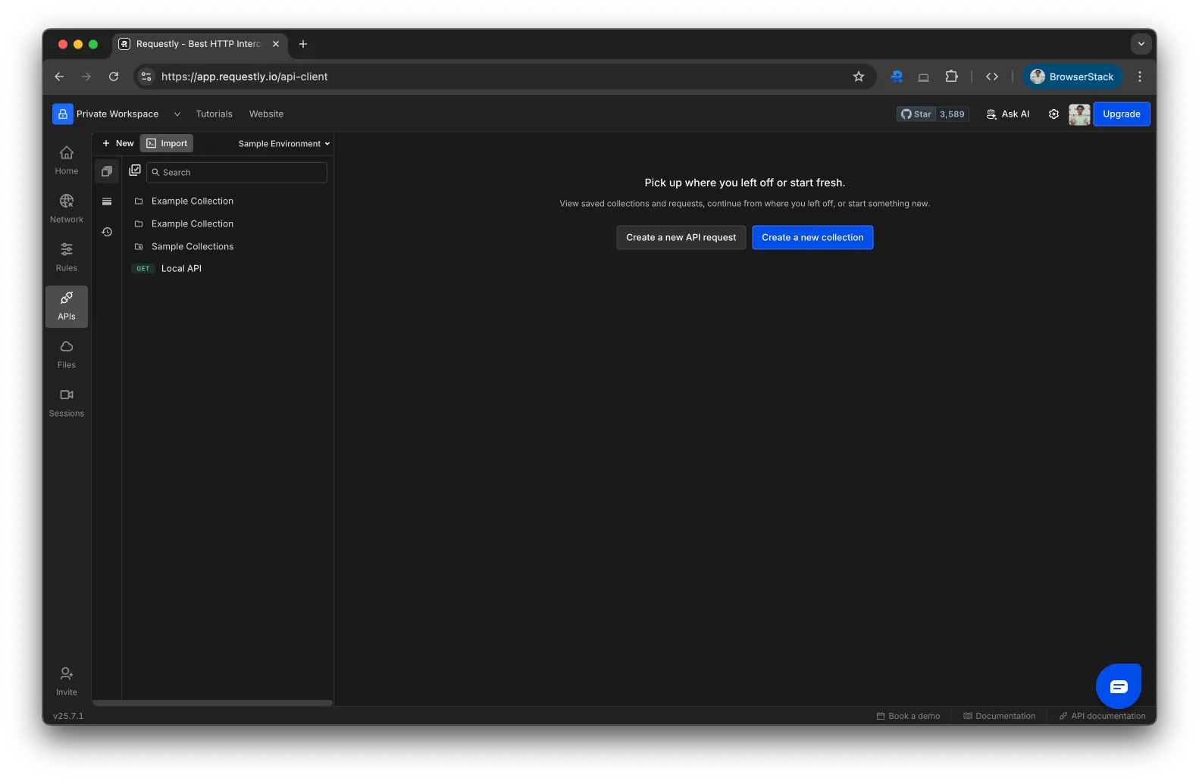Open the Documentation footer link
The width and height of the screenshot is (1199, 781).
click(999, 716)
